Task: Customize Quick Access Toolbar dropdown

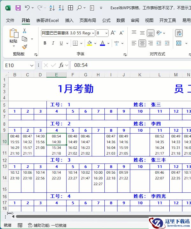Action: click(x=101, y=8)
